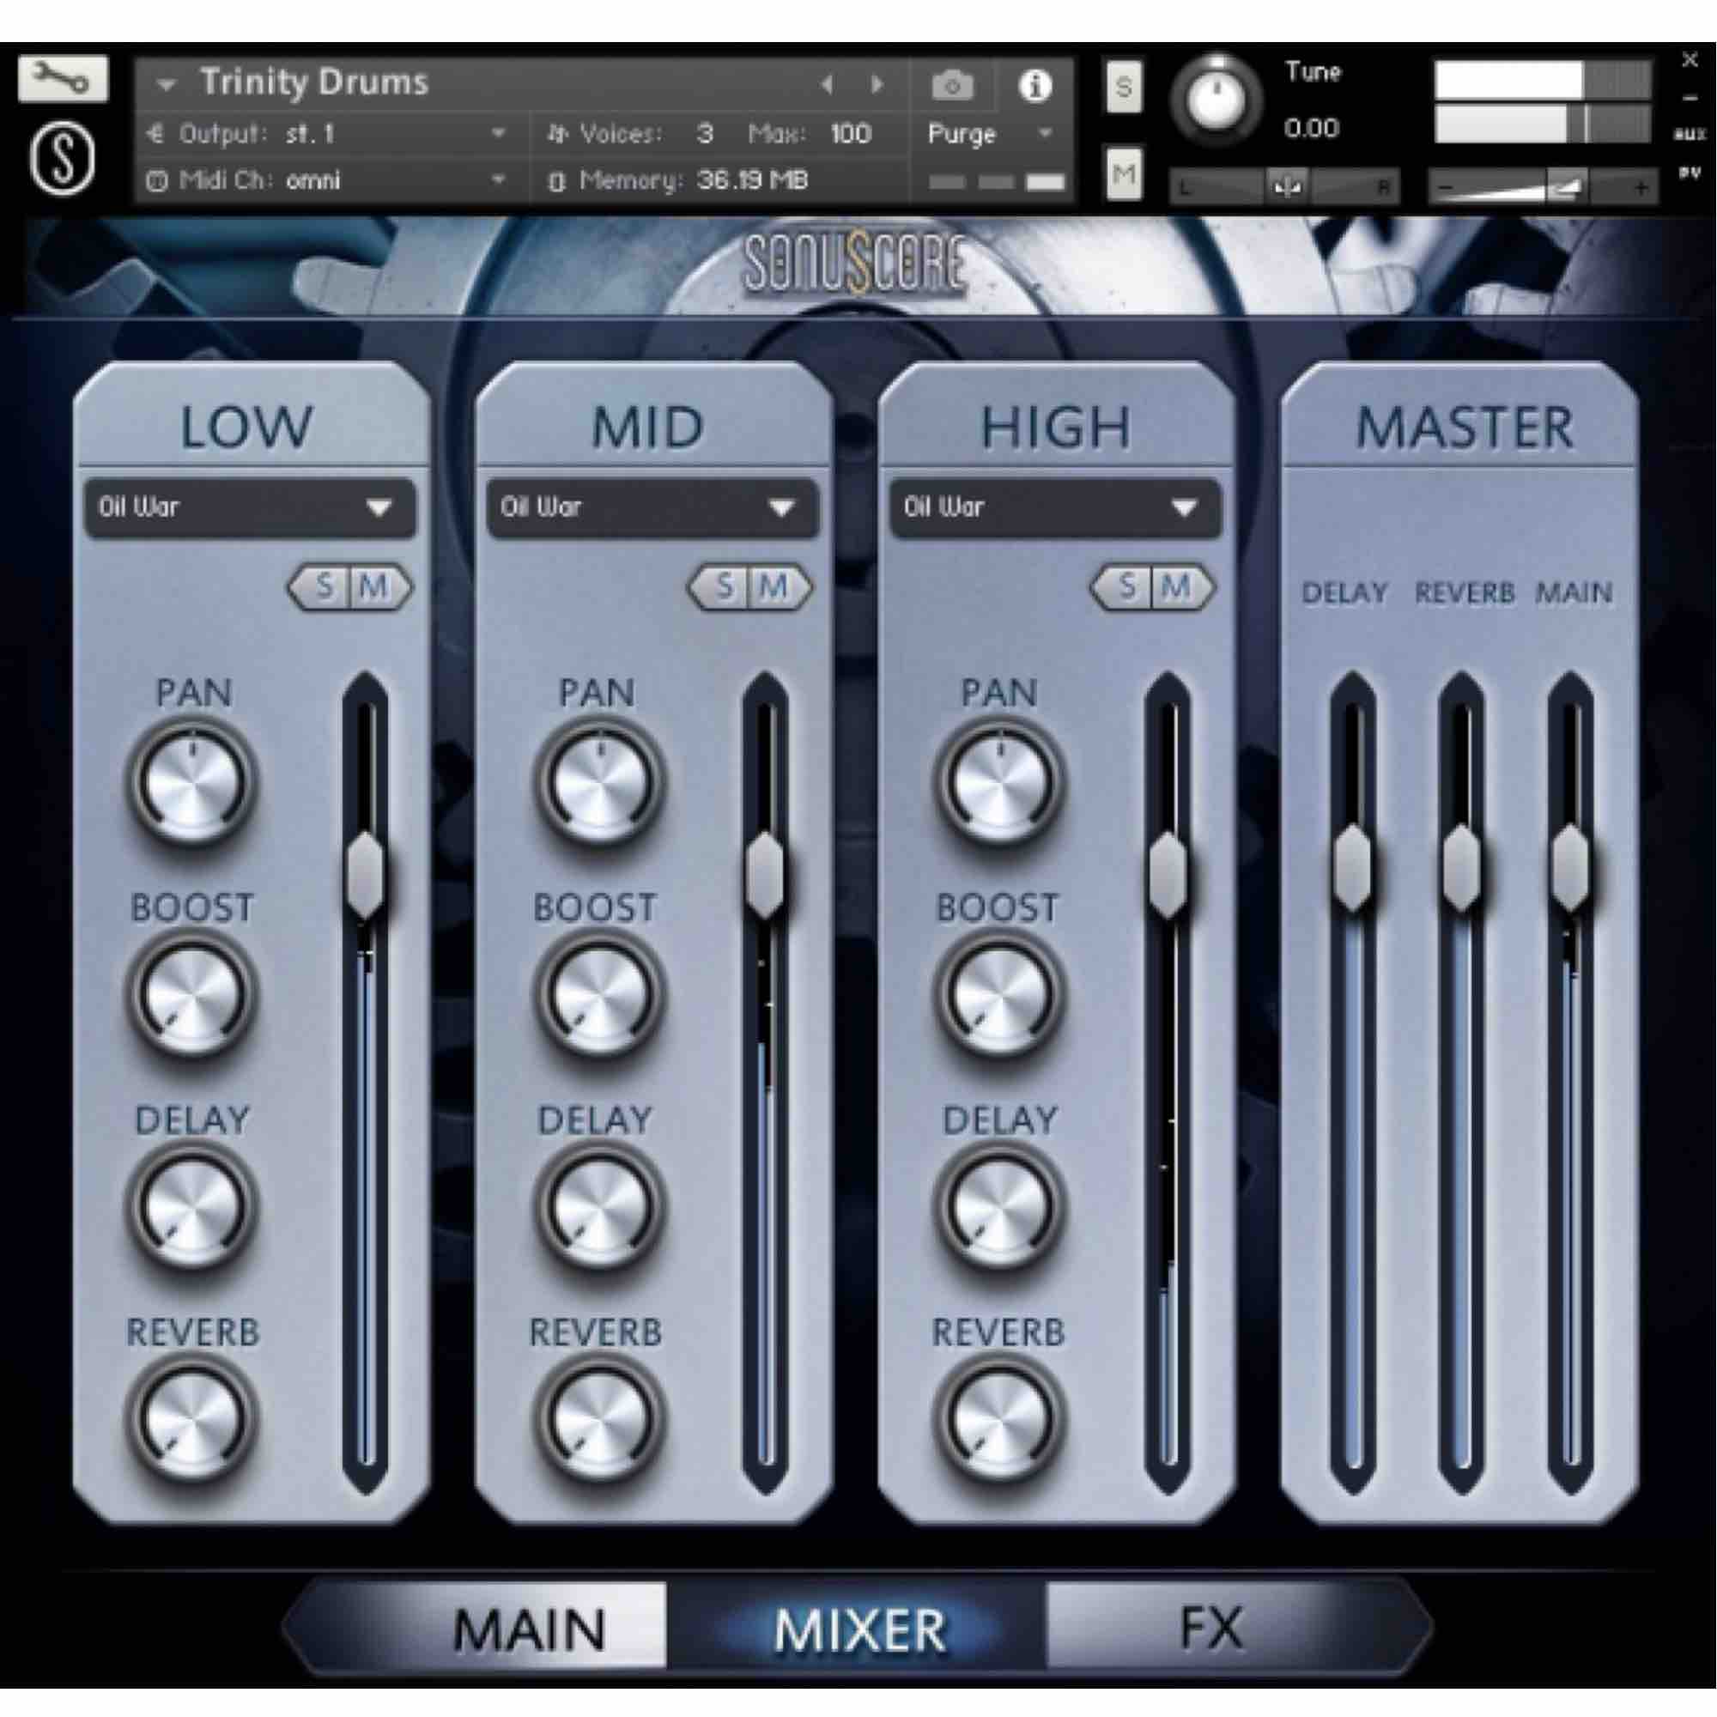The height and width of the screenshot is (1717, 1717).
Task: Mute the MID channel
Action: (x=780, y=586)
